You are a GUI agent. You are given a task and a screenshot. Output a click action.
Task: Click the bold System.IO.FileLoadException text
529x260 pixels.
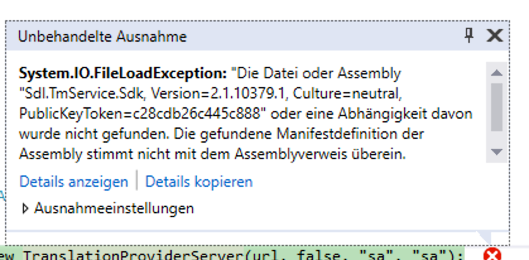122,73
